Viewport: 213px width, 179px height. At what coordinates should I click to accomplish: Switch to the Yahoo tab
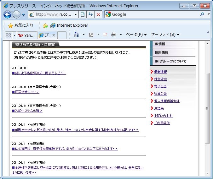(x=27, y=35)
